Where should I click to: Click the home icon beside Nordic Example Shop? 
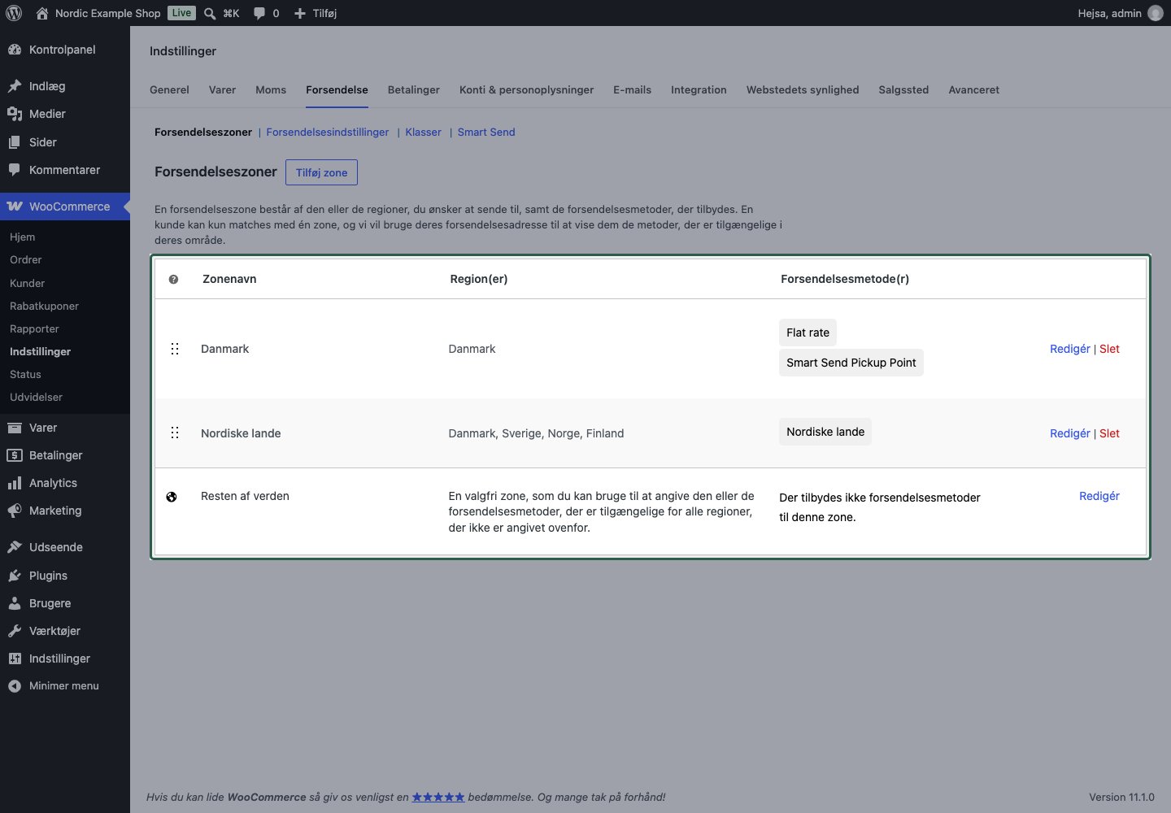click(x=42, y=13)
